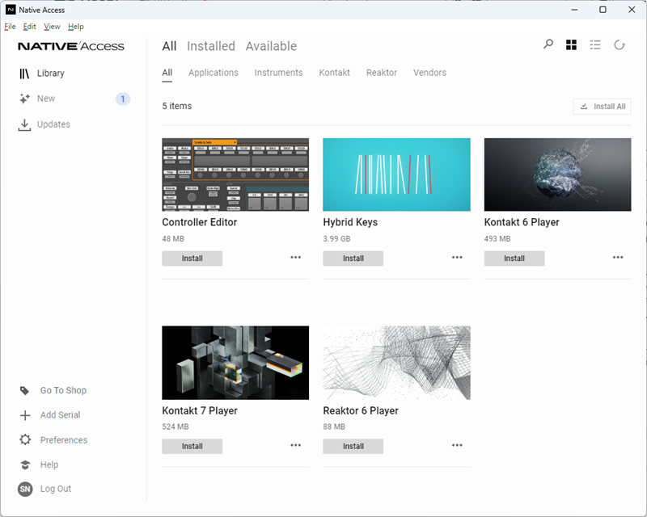Click the 524 MB size text

[175, 427]
